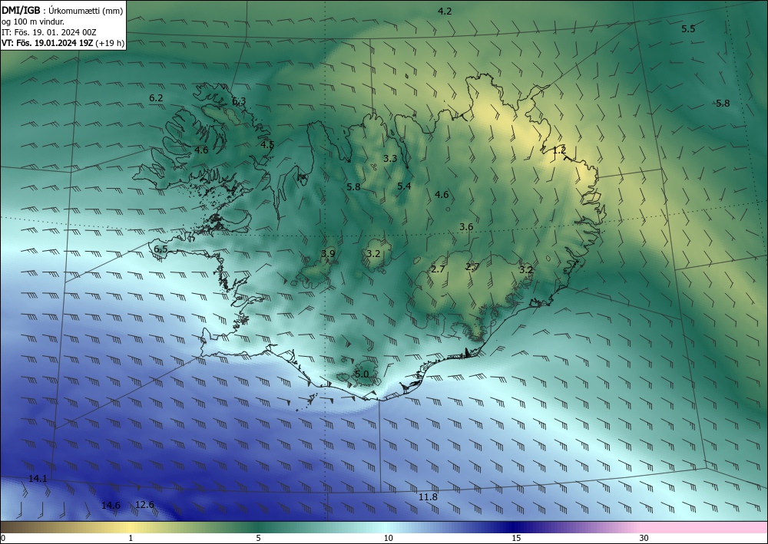Select the 3.3 value label on the map

pos(390,159)
